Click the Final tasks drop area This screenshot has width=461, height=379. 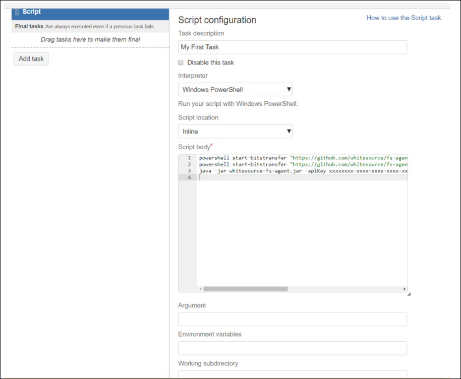[x=90, y=39]
